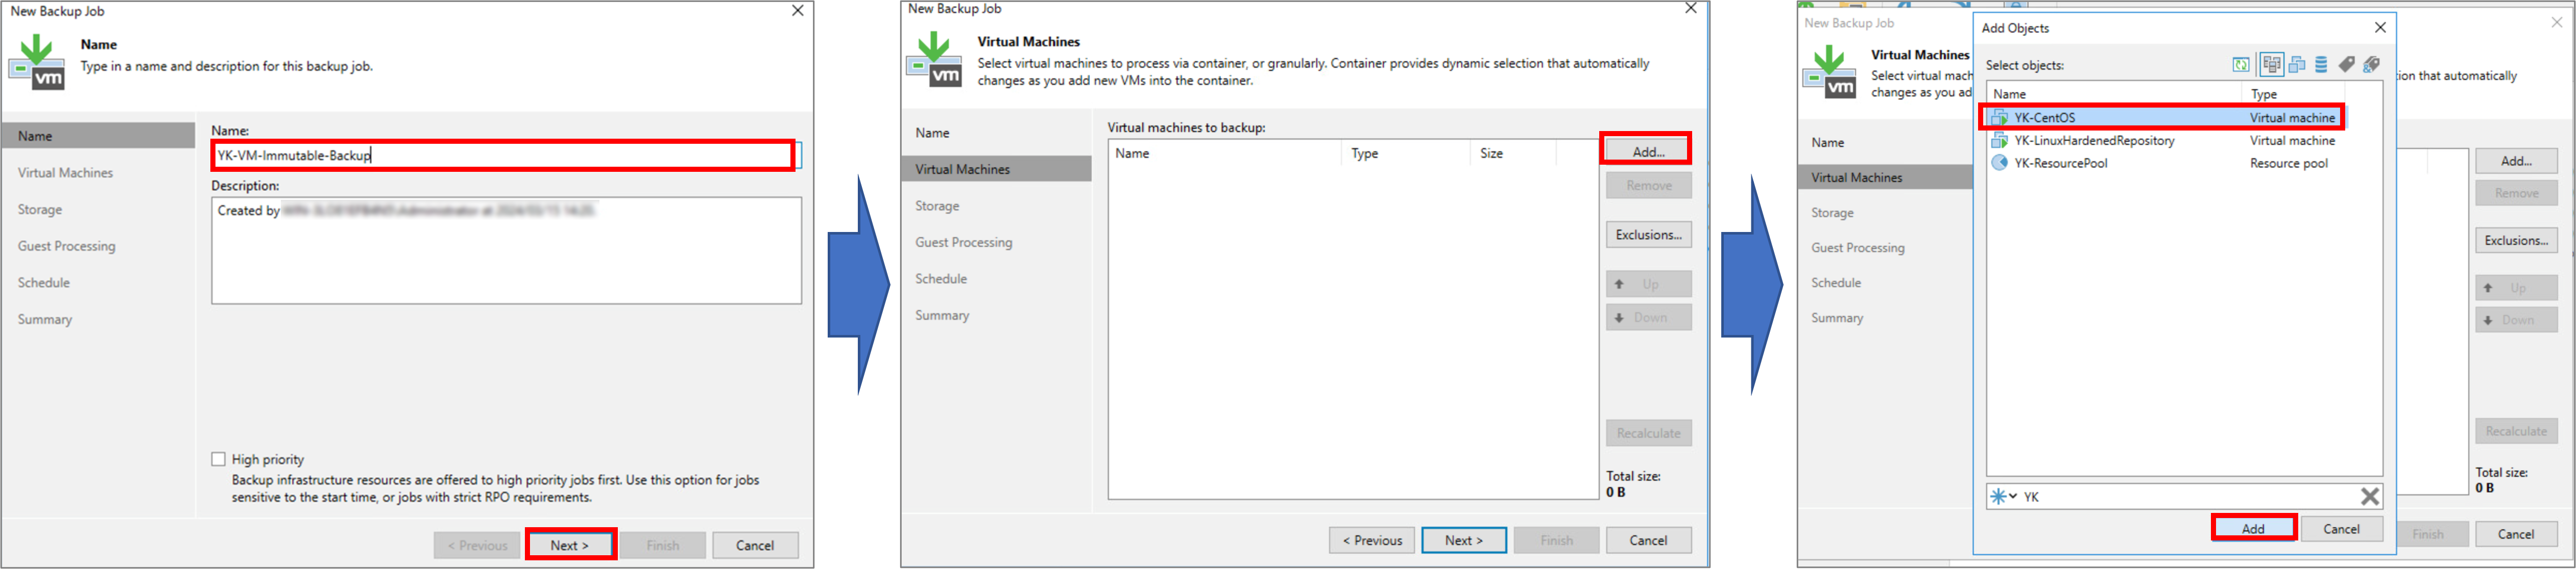Screen dimensions: 2576x569
Task: Sort by Size column in middle window list
Action: (1512, 153)
